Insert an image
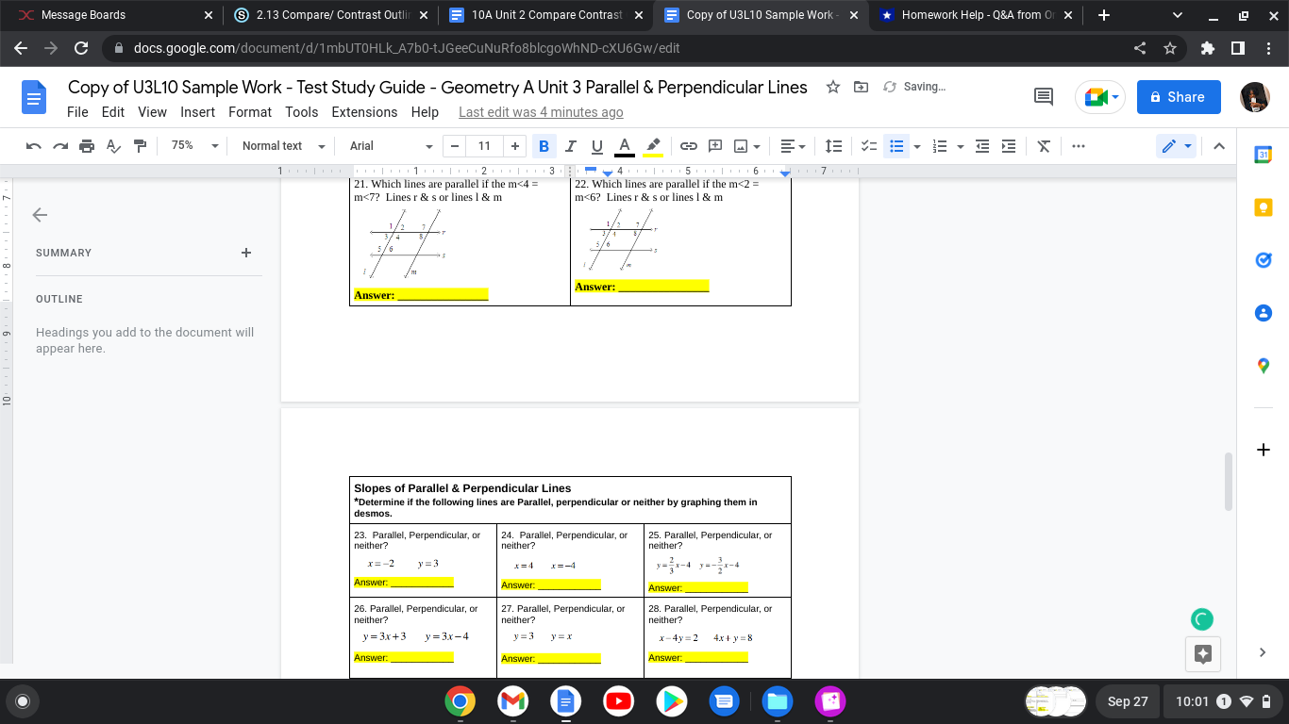 740,145
